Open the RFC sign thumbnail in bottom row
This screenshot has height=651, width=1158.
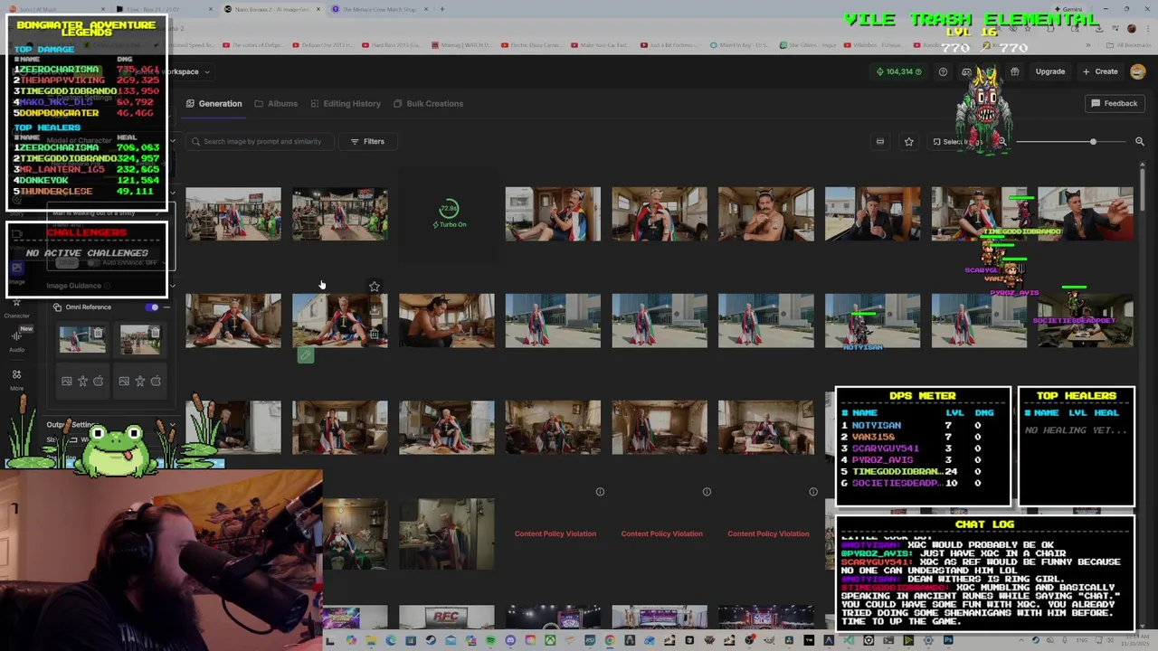pyautogui.click(x=447, y=618)
